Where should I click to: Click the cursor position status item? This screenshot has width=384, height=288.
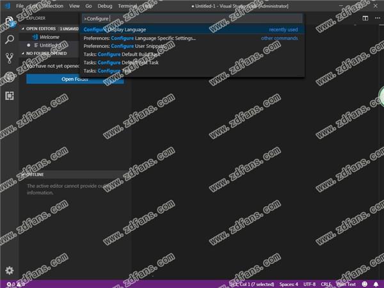[252, 284]
